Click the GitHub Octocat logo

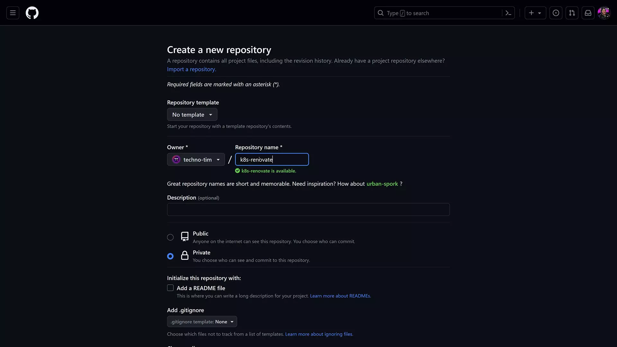click(32, 13)
